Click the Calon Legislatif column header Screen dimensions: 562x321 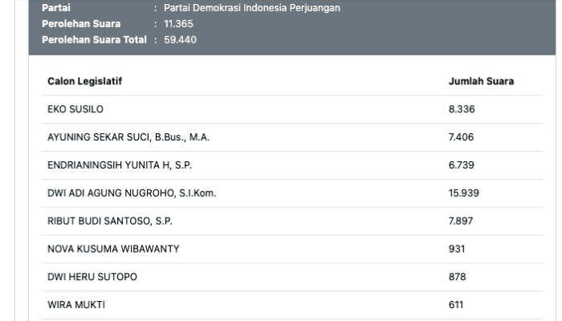(x=84, y=81)
